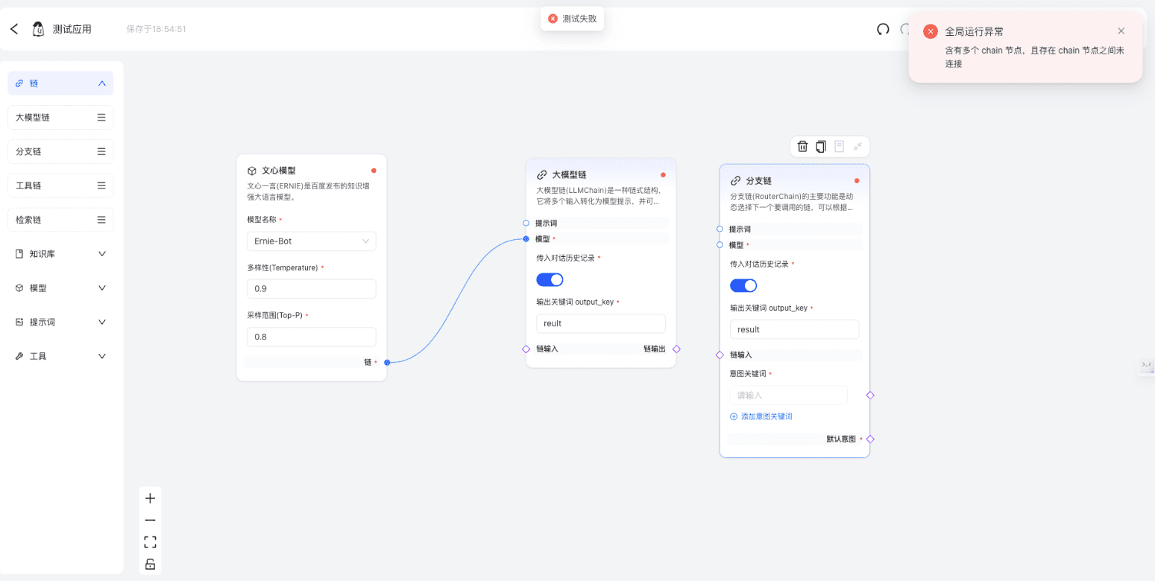The width and height of the screenshot is (1155, 581).
Task: Click the 提示词 input port on 分支链
Action: point(720,229)
